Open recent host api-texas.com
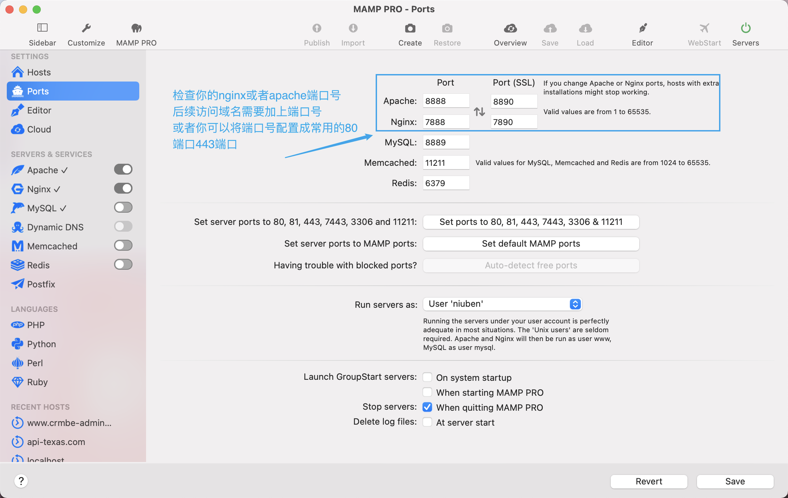This screenshot has width=788, height=498. [x=56, y=442]
